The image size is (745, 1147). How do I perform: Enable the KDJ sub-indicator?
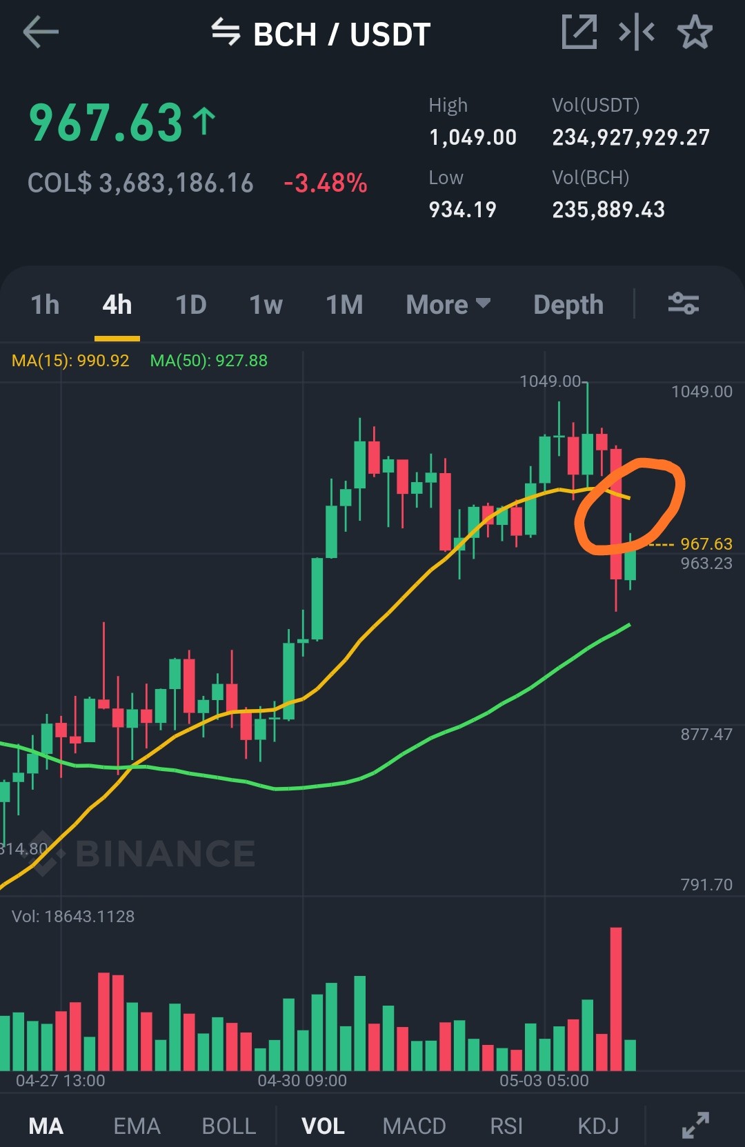(x=598, y=1126)
